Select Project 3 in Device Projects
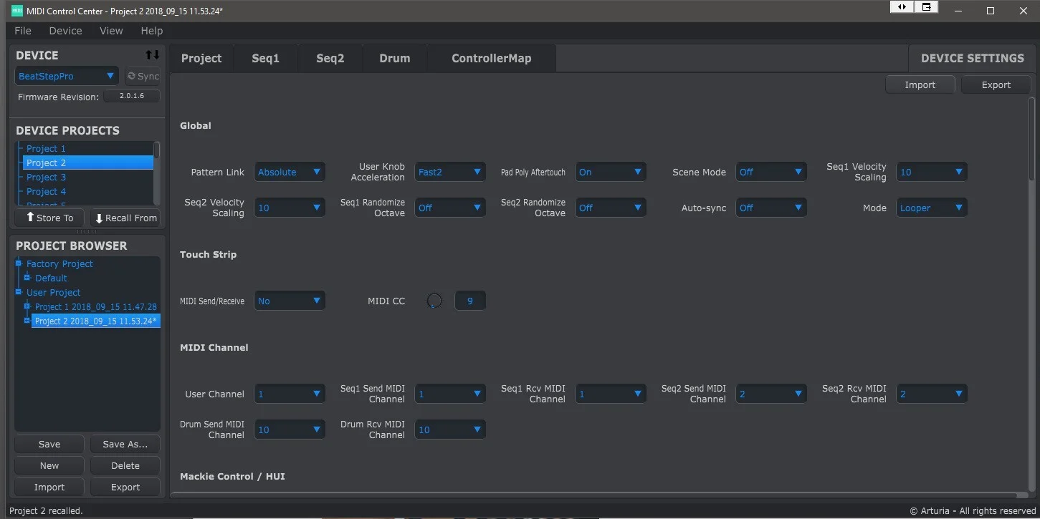The height and width of the screenshot is (519, 1040). tap(87, 177)
